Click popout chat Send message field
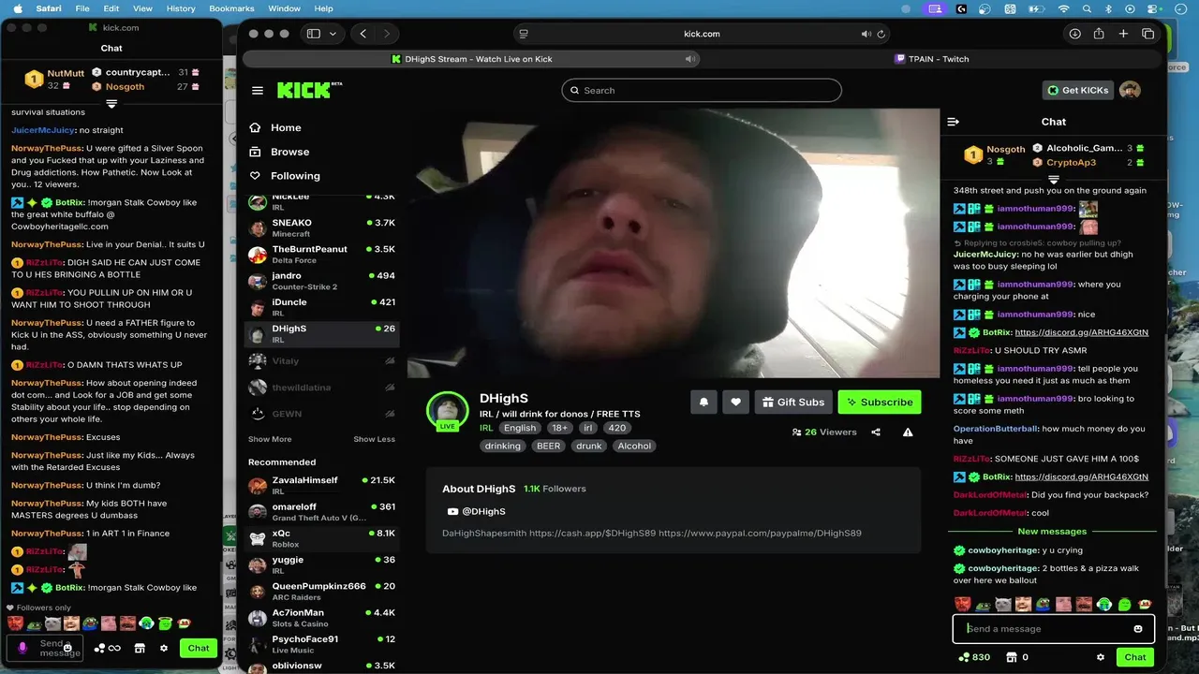Screen dimensions: 1199x674 45,648
